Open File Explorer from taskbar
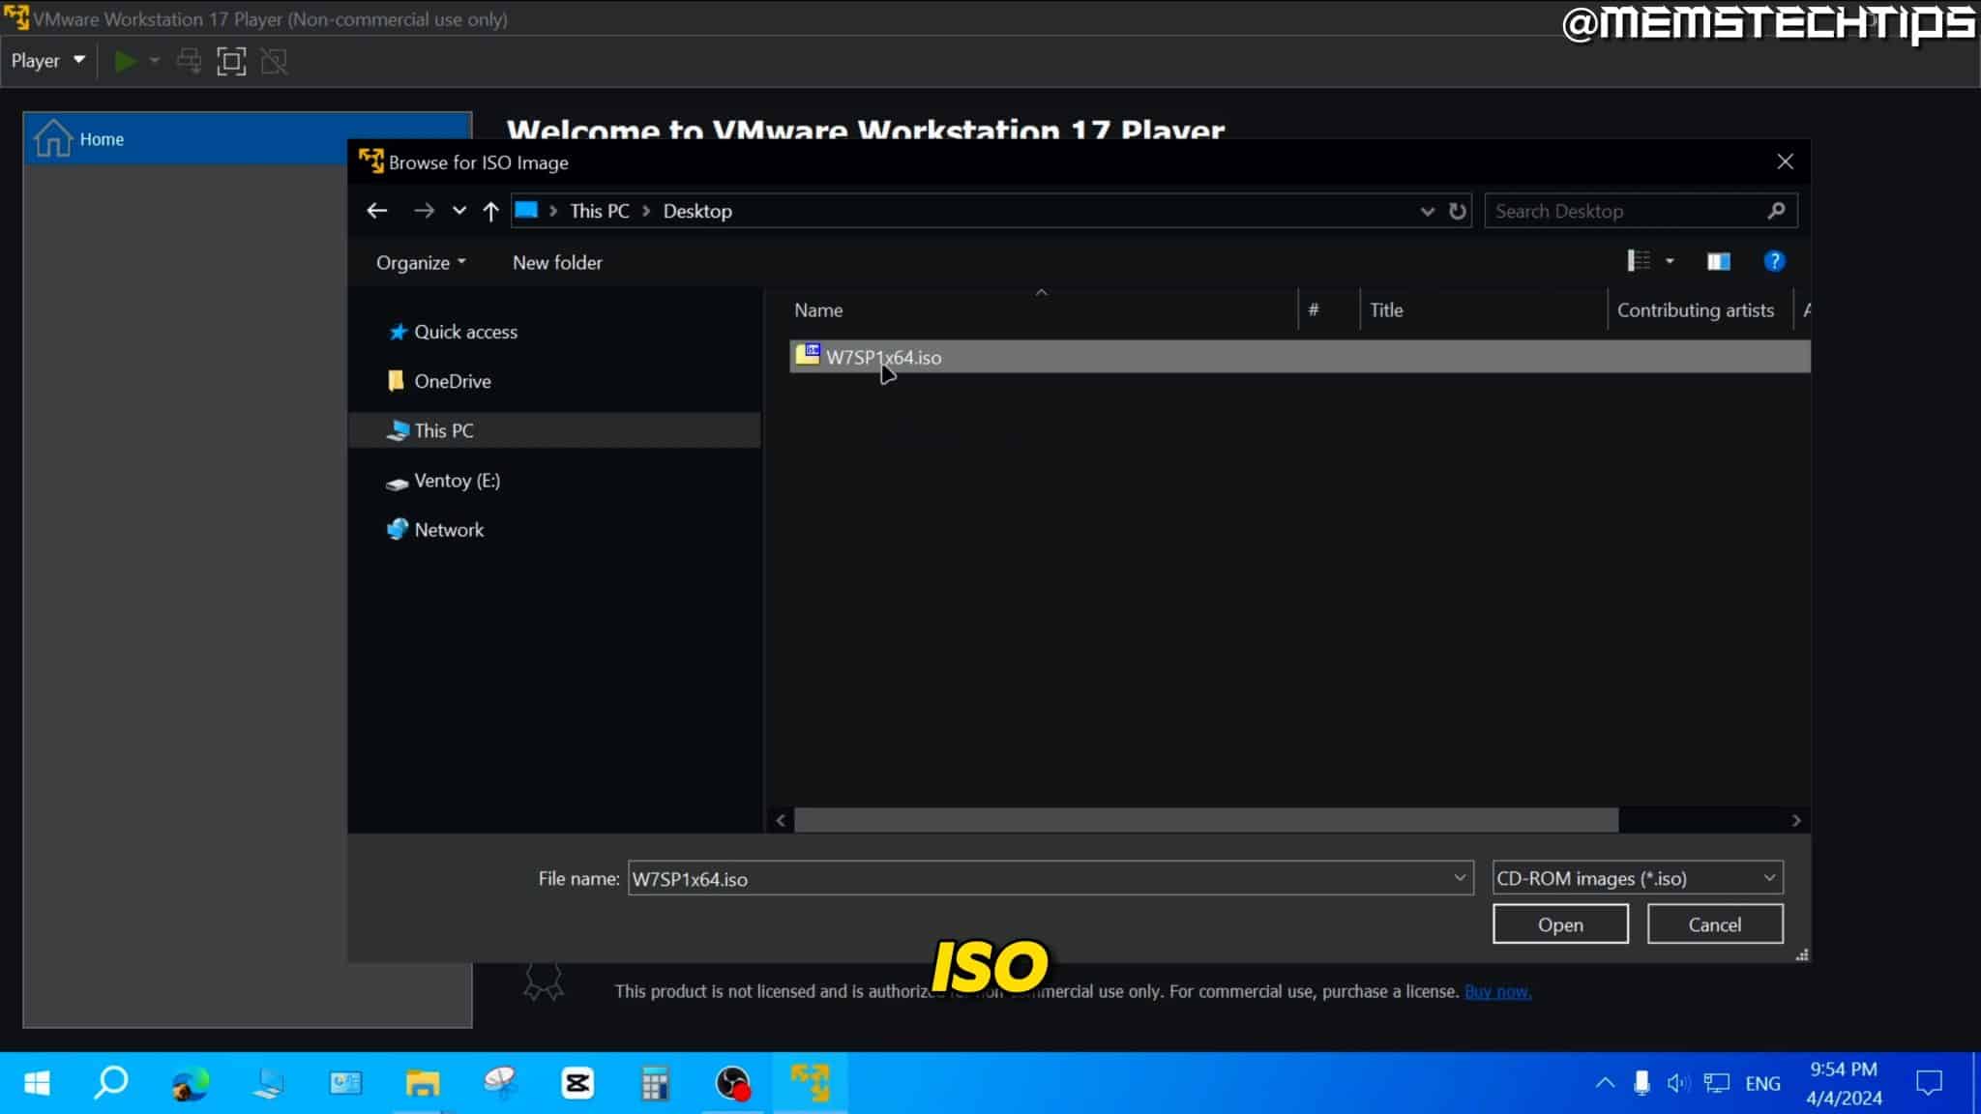Image resolution: width=1981 pixels, height=1114 pixels. [423, 1083]
